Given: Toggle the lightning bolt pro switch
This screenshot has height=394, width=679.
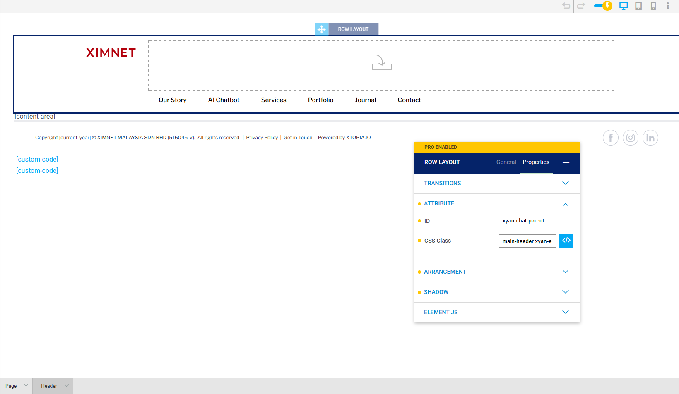Looking at the screenshot, I should pyautogui.click(x=603, y=6).
